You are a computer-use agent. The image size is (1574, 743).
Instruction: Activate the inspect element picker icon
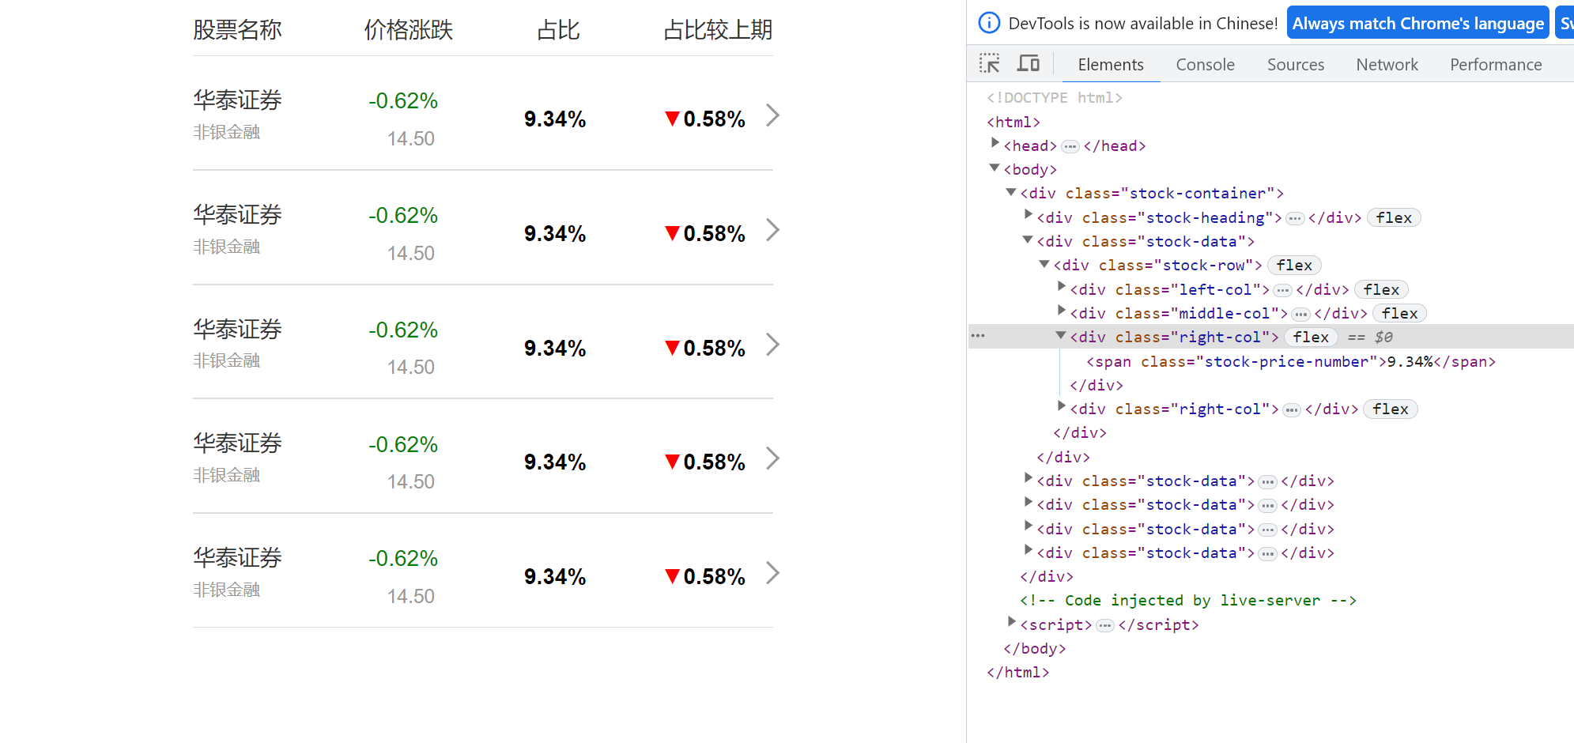(989, 63)
